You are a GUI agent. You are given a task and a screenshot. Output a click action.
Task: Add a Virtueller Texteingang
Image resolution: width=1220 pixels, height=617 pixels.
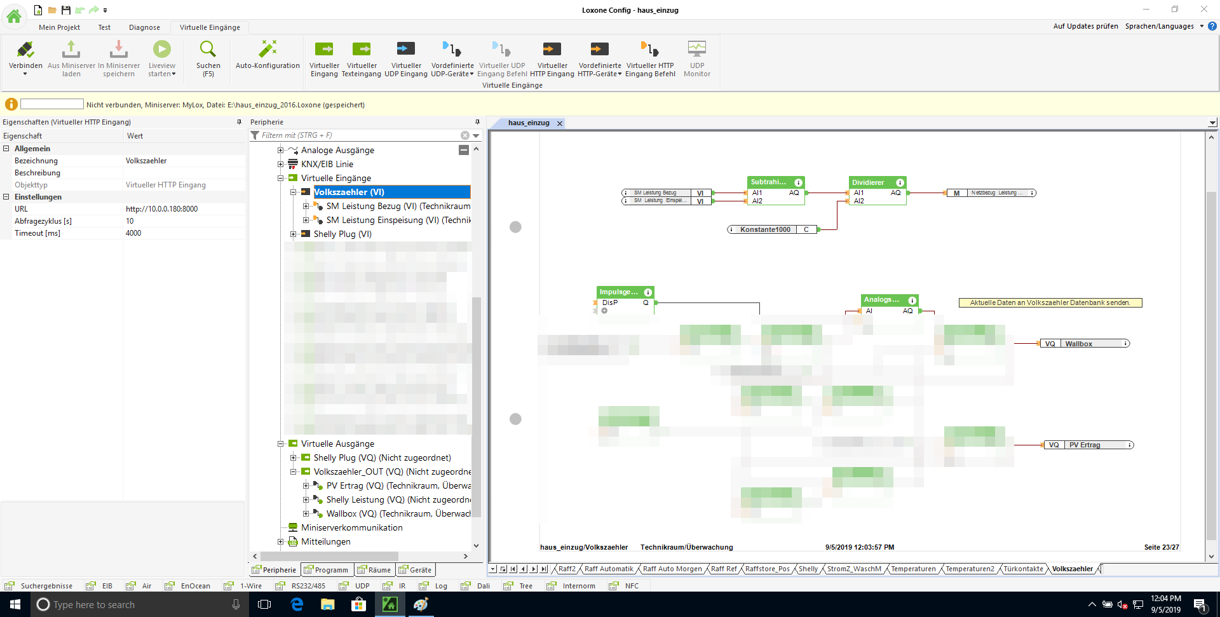(361, 50)
